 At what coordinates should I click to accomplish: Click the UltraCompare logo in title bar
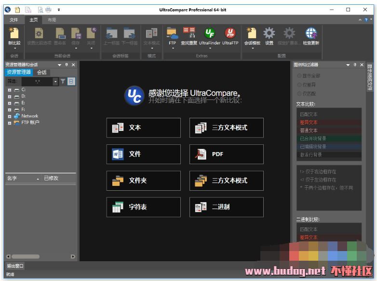coord(8,10)
